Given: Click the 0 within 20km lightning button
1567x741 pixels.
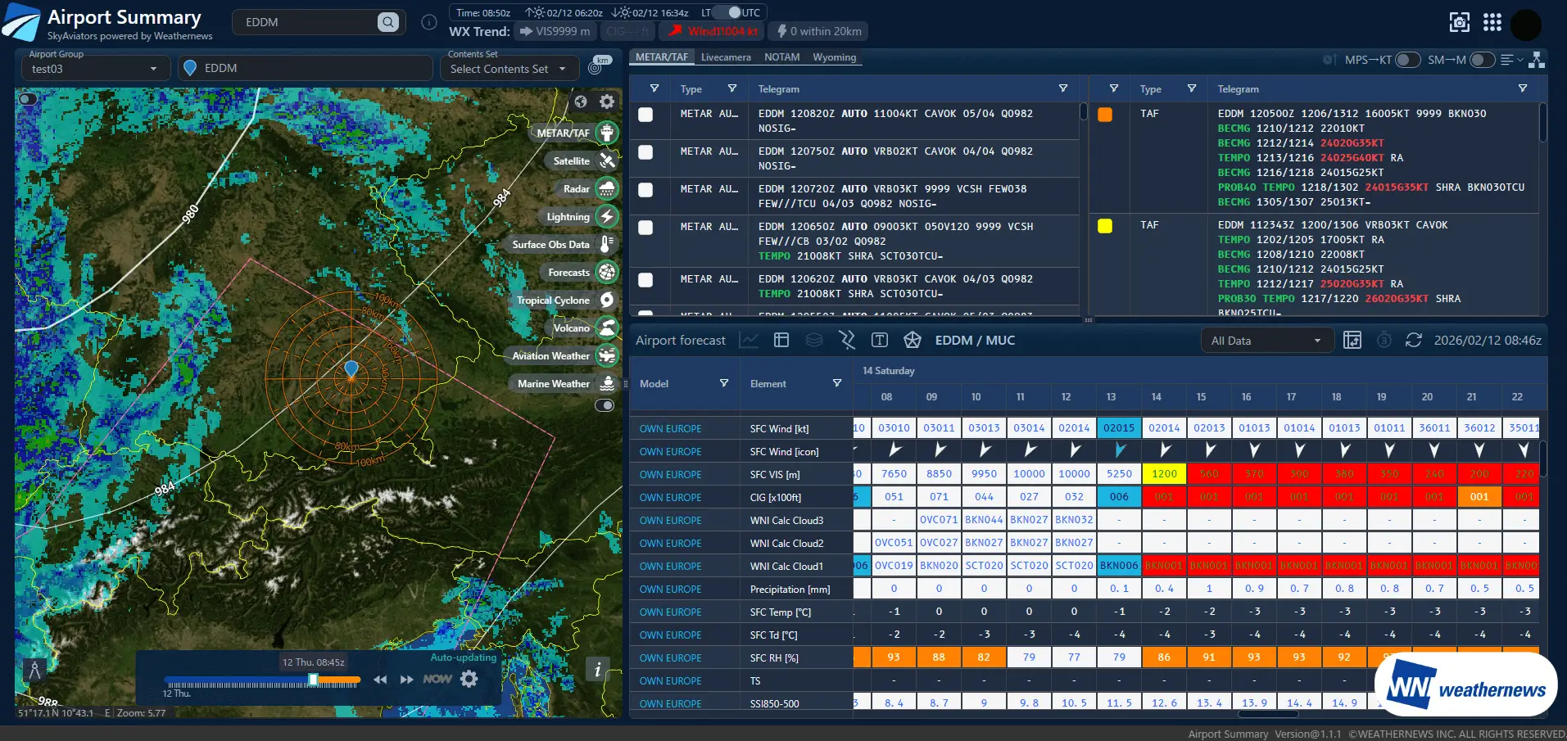Looking at the screenshot, I should coord(818,31).
